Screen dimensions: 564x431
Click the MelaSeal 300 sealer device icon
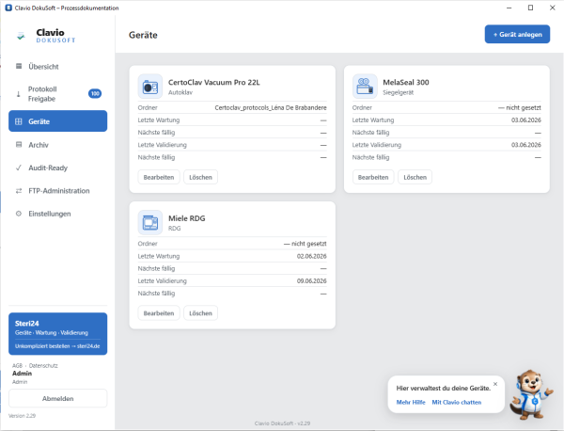tap(365, 87)
